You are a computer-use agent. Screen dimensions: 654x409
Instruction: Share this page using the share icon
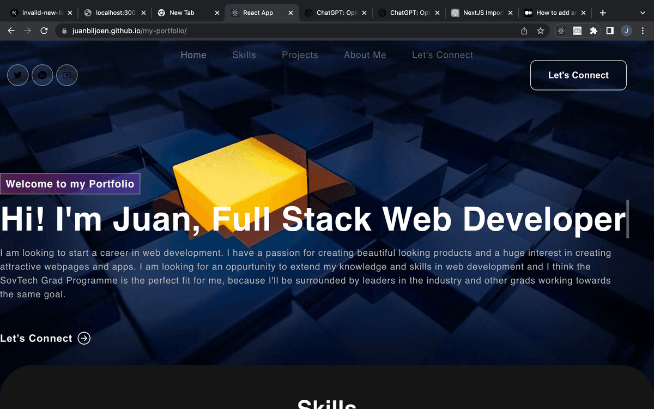click(524, 31)
